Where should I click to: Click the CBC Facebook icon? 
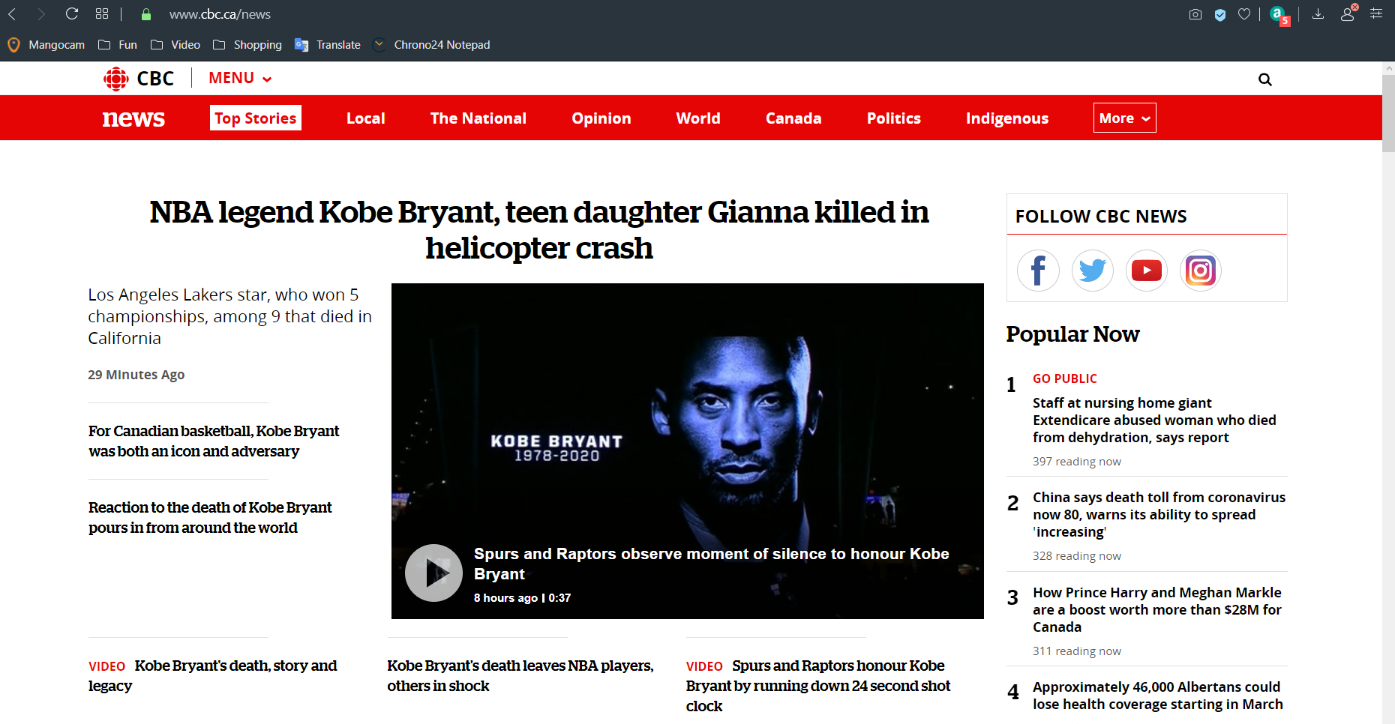[1038, 271]
